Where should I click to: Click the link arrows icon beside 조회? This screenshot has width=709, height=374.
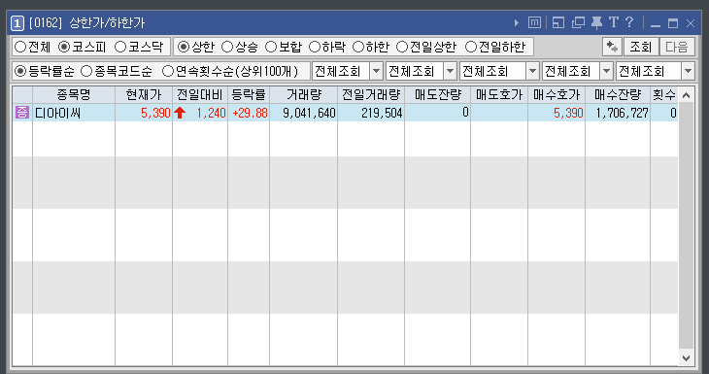(x=612, y=47)
